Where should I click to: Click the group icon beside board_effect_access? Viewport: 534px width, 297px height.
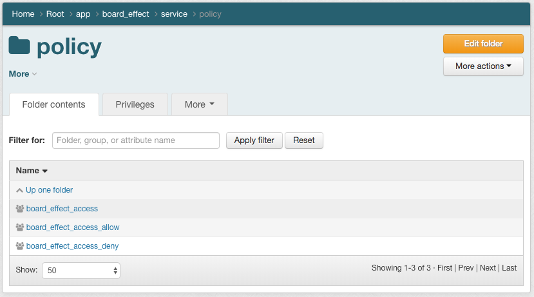(20, 209)
